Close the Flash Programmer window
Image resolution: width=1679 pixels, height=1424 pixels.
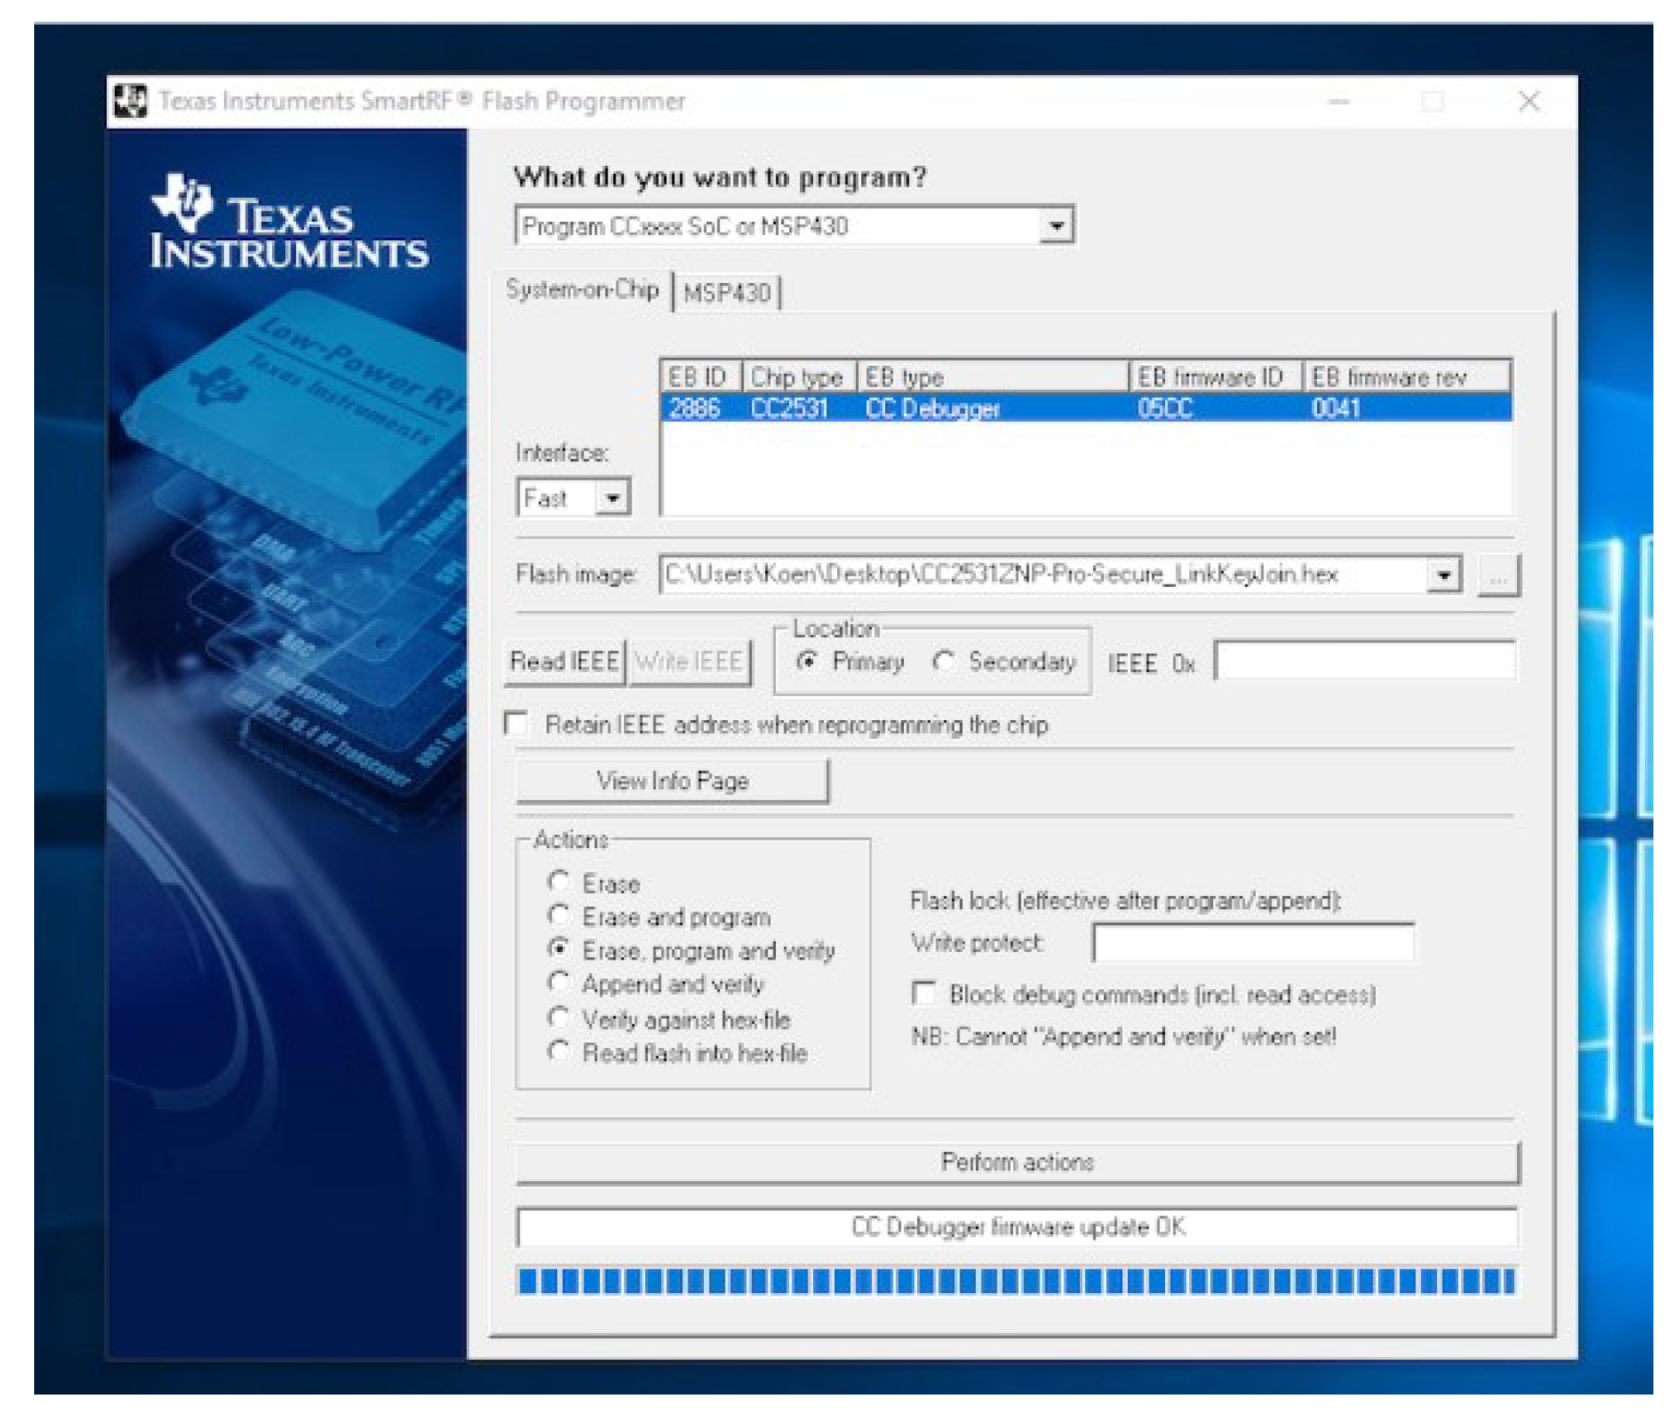coord(1528,102)
